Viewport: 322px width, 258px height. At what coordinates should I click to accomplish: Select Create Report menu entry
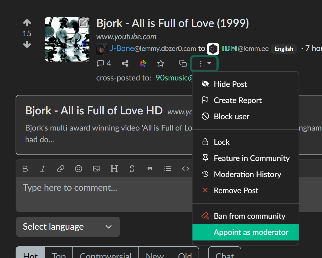tap(245, 100)
